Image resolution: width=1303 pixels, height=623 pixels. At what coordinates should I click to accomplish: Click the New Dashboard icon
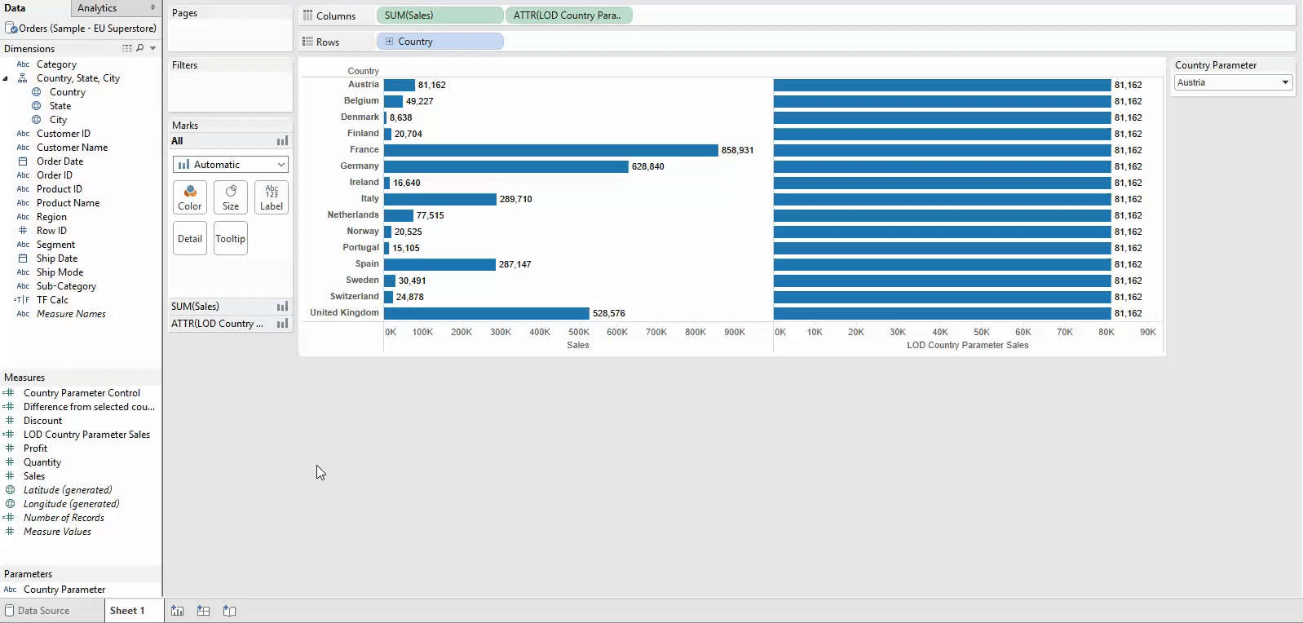coord(203,611)
